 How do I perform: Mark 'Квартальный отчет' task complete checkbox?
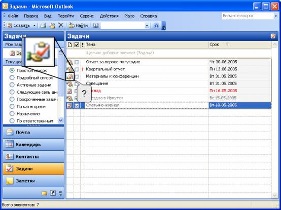click(x=77, y=69)
